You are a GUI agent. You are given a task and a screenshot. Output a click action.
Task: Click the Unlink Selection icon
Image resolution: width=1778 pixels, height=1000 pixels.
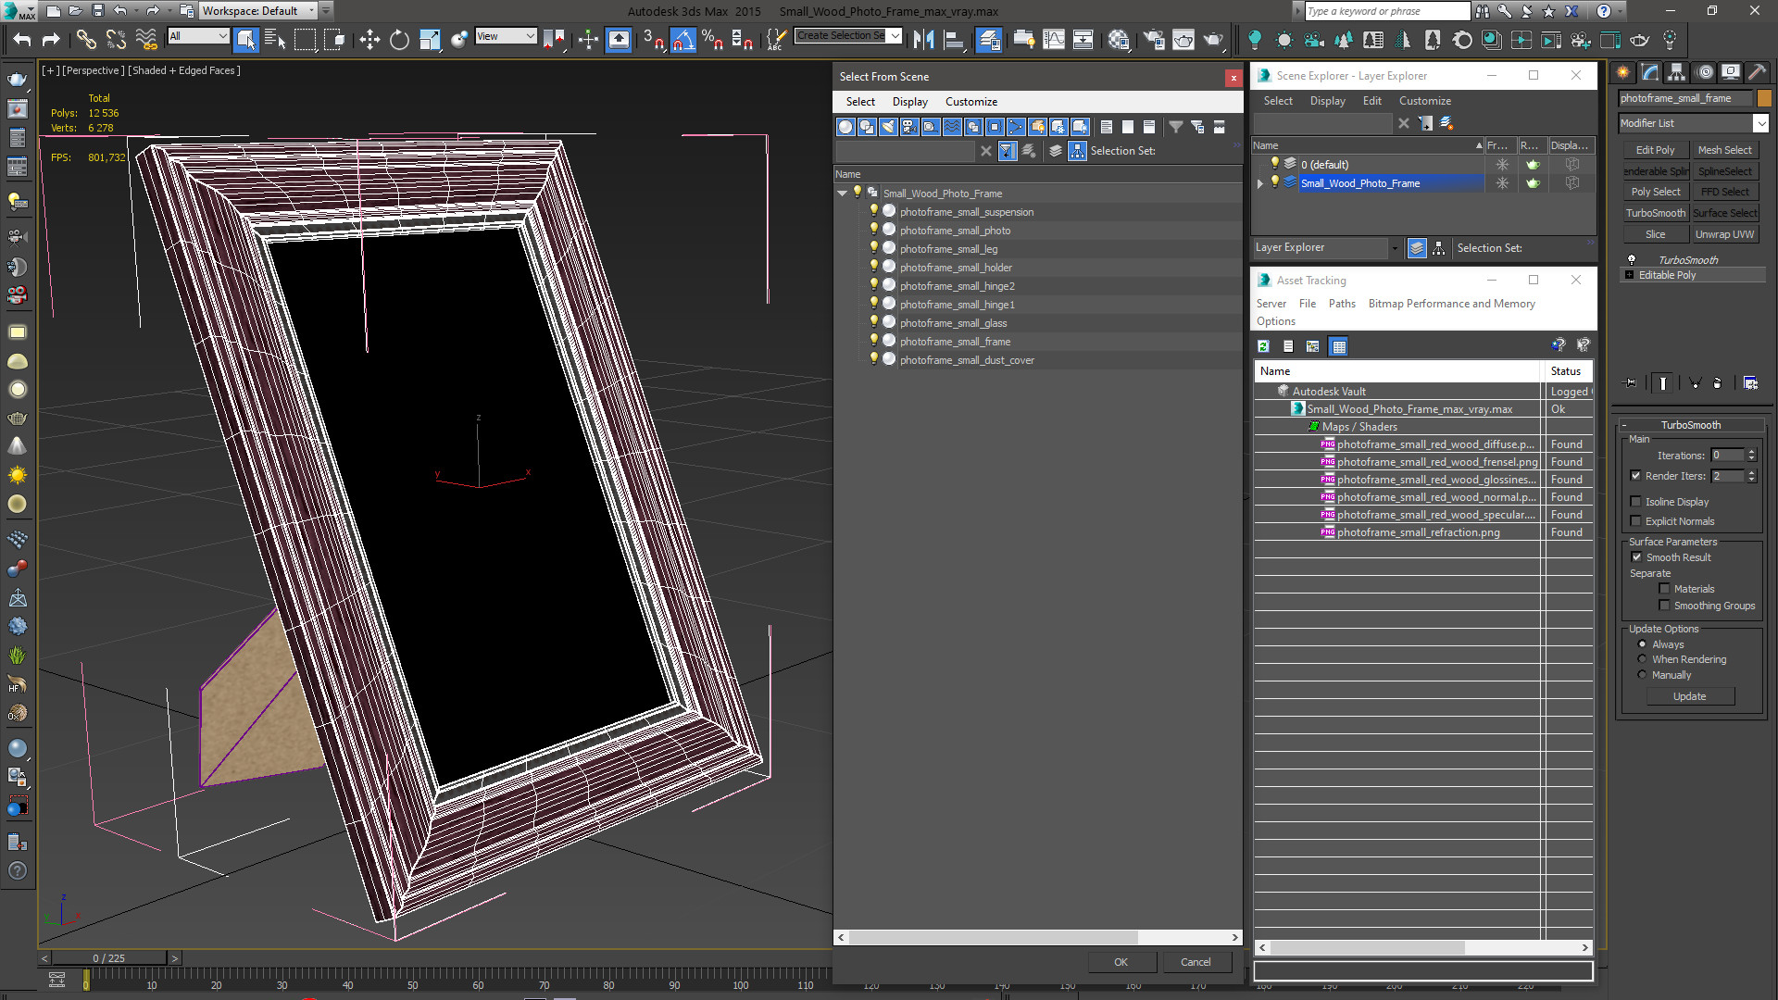(116, 39)
